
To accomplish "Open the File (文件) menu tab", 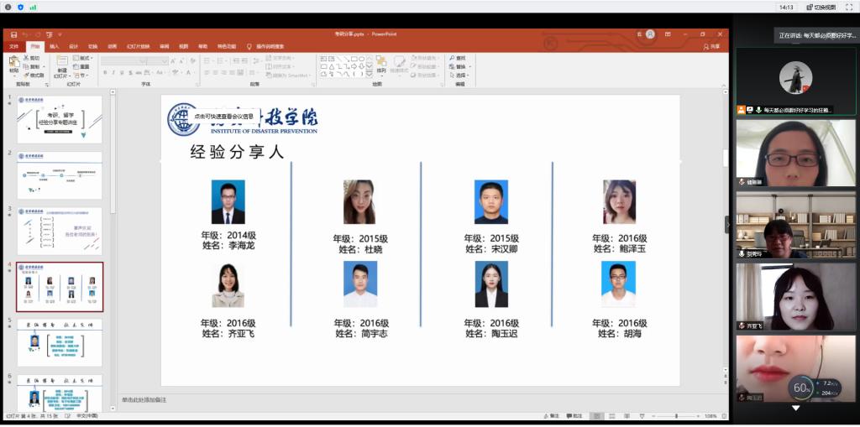I will pyautogui.click(x=14, y=47).
